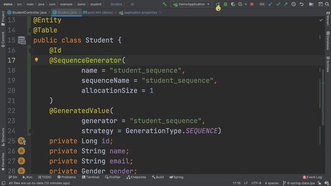Image resolution: width=331 pixels, height=186 pixels.
Task: Click the light bulb intention icon on line 17
Action: (36, 60)
